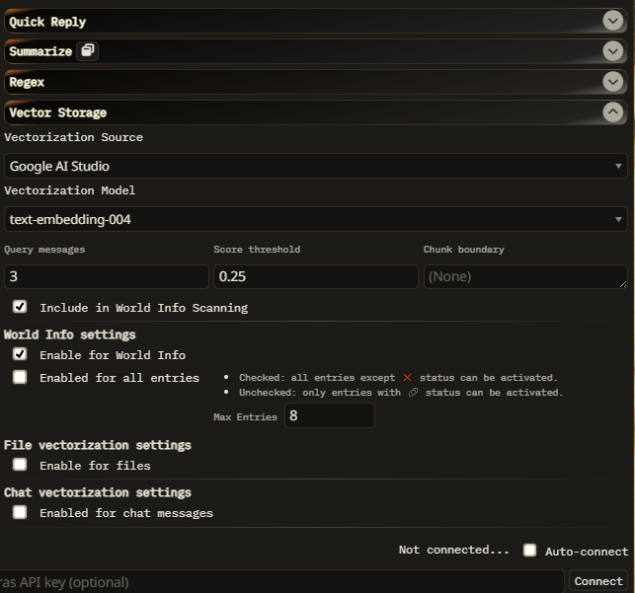The image size is (635, 593).
Task: Click the Vector Storage header title
Action: click(58, 112)
